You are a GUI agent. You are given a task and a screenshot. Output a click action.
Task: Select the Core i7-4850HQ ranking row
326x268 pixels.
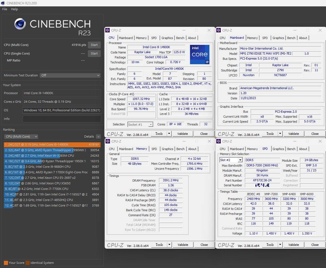coord(52,200)
